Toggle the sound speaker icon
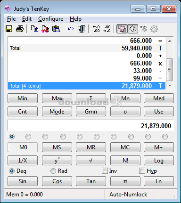Viewport: 181px width, 203px height. (x=133, y=29)
